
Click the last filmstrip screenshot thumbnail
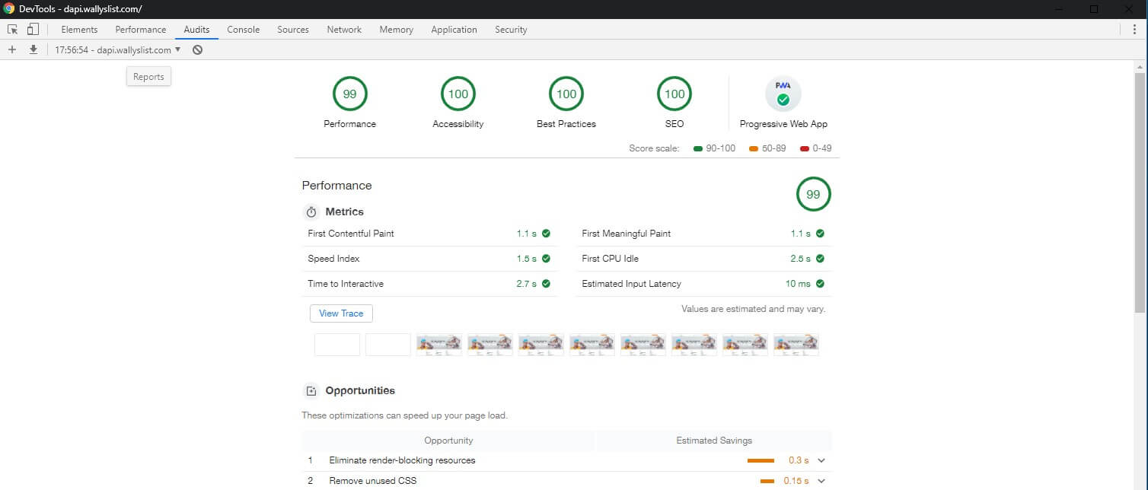796,345
